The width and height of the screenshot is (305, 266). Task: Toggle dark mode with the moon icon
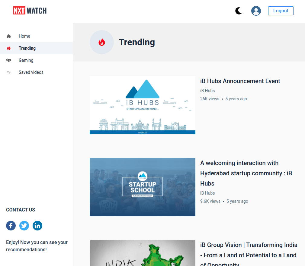(x=239, y=11)
